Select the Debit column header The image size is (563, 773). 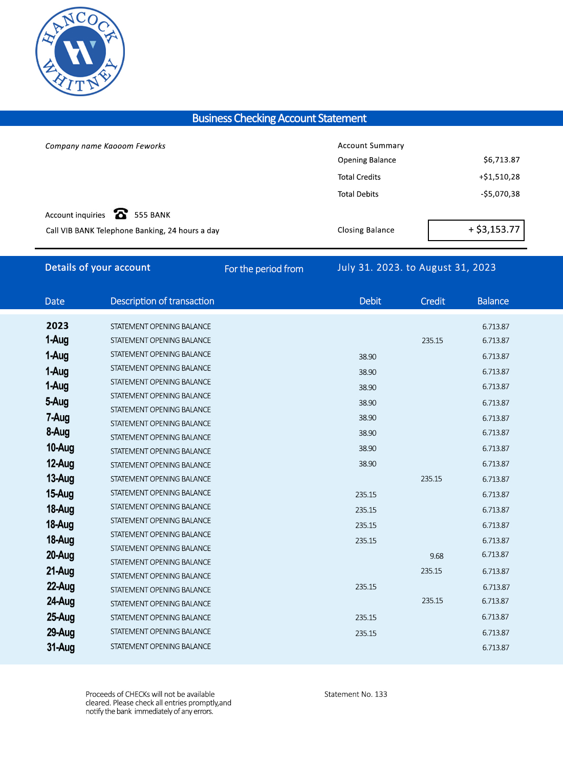370,301
